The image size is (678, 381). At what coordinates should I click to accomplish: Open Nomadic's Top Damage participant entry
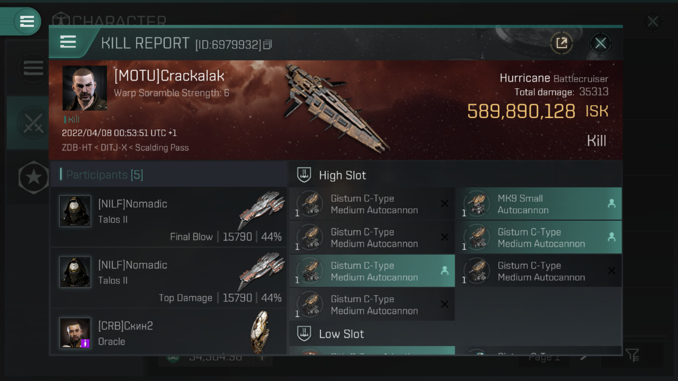point(169,278)
